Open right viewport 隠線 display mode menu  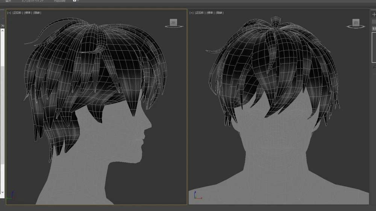click(x=220, y=13)
